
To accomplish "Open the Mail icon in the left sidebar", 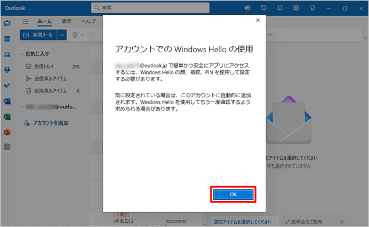I will click(x=7, y=23).
